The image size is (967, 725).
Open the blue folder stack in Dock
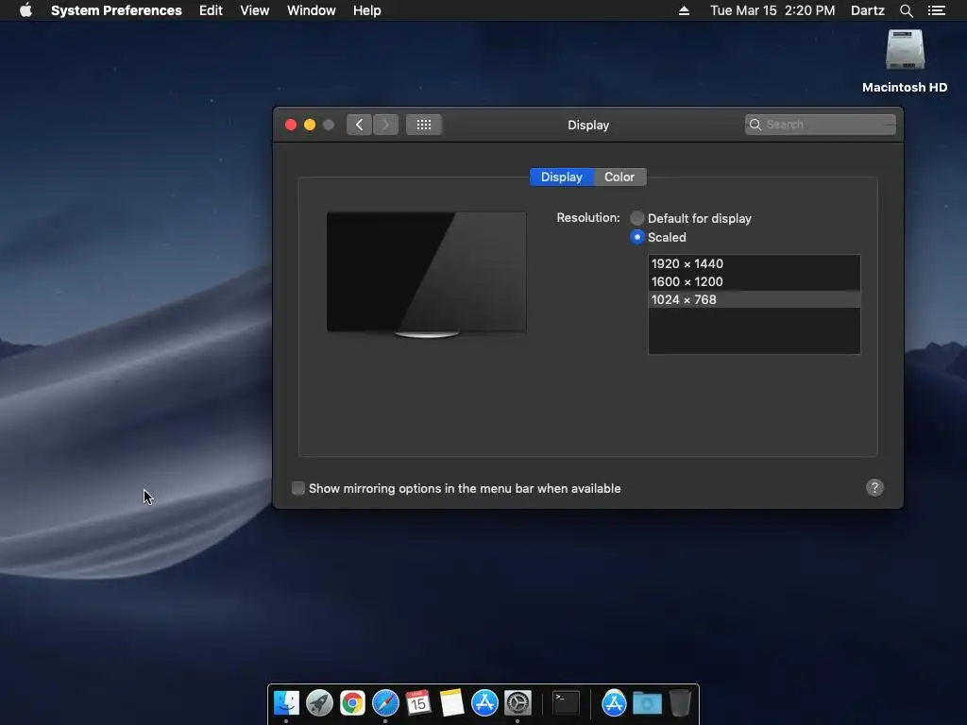(x=647, y=702)
